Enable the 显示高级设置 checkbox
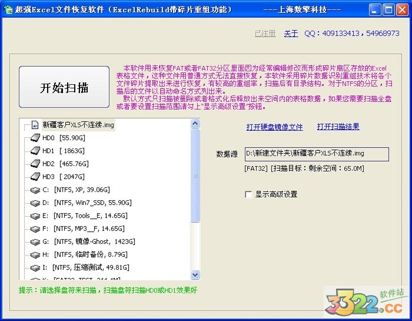Image resolution: width=412 pixels, height=321 pixels. coord(248,194)
